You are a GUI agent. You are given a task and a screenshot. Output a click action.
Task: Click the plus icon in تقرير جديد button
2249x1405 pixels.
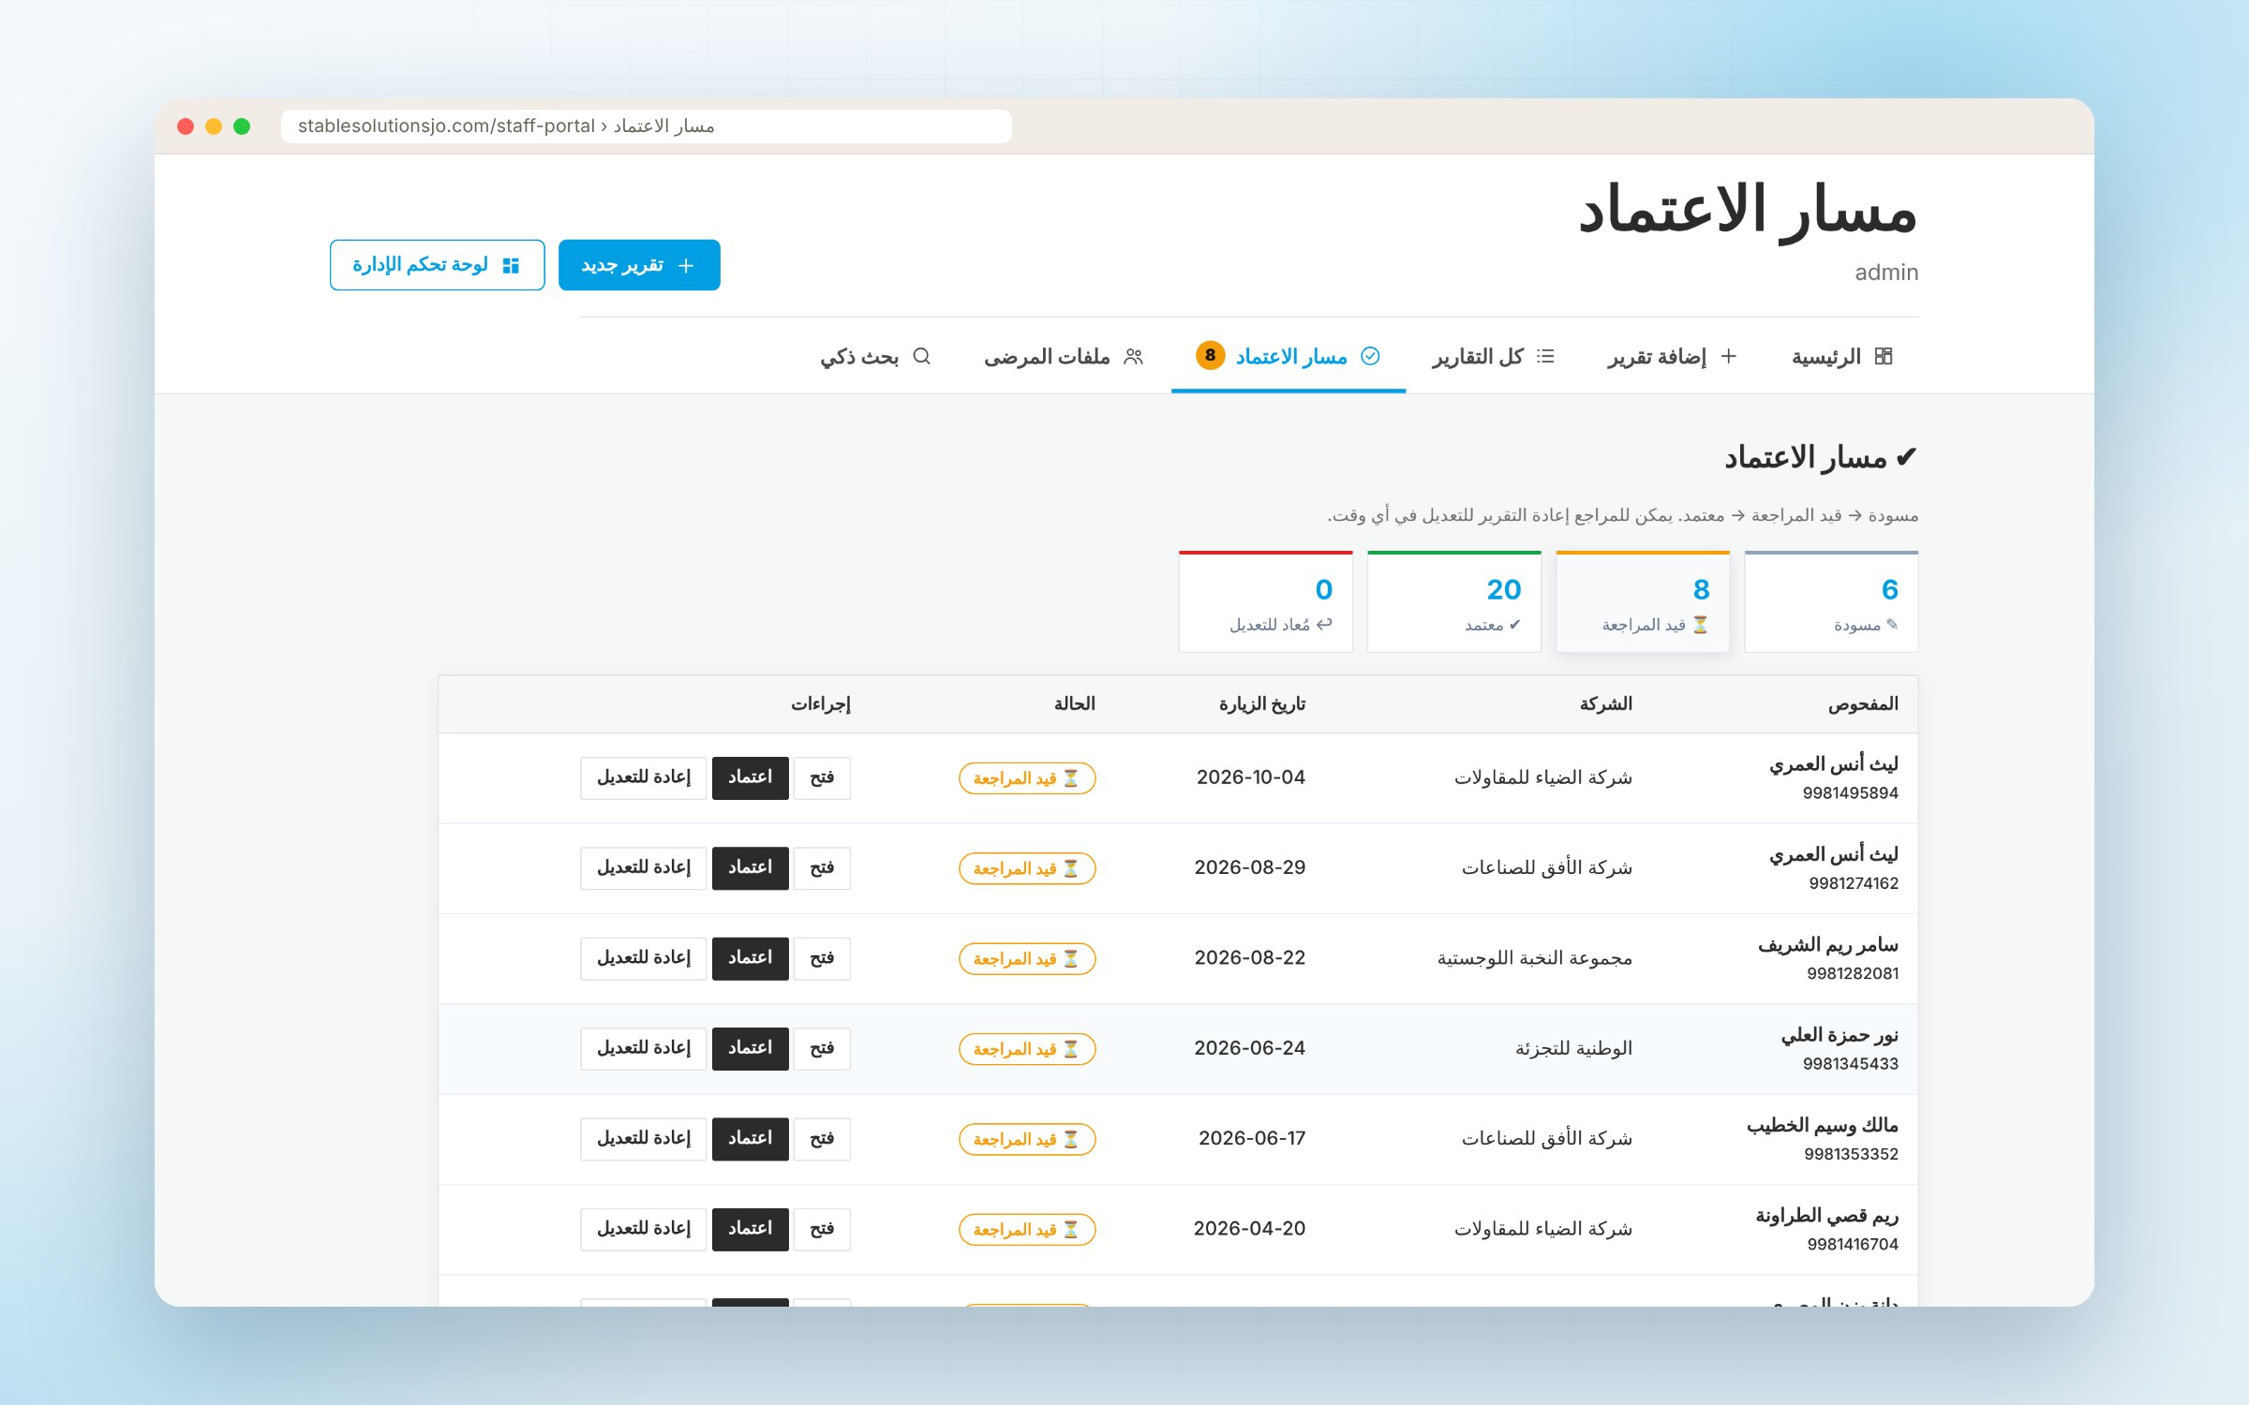(686, 266)
